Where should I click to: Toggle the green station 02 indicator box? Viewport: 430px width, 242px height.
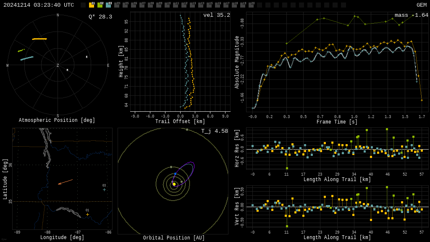pyautogui.click(x=100, y=5)
